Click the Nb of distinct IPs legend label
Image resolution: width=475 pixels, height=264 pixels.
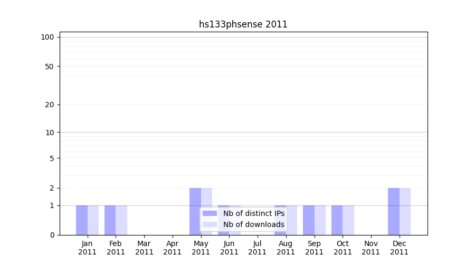253,213
